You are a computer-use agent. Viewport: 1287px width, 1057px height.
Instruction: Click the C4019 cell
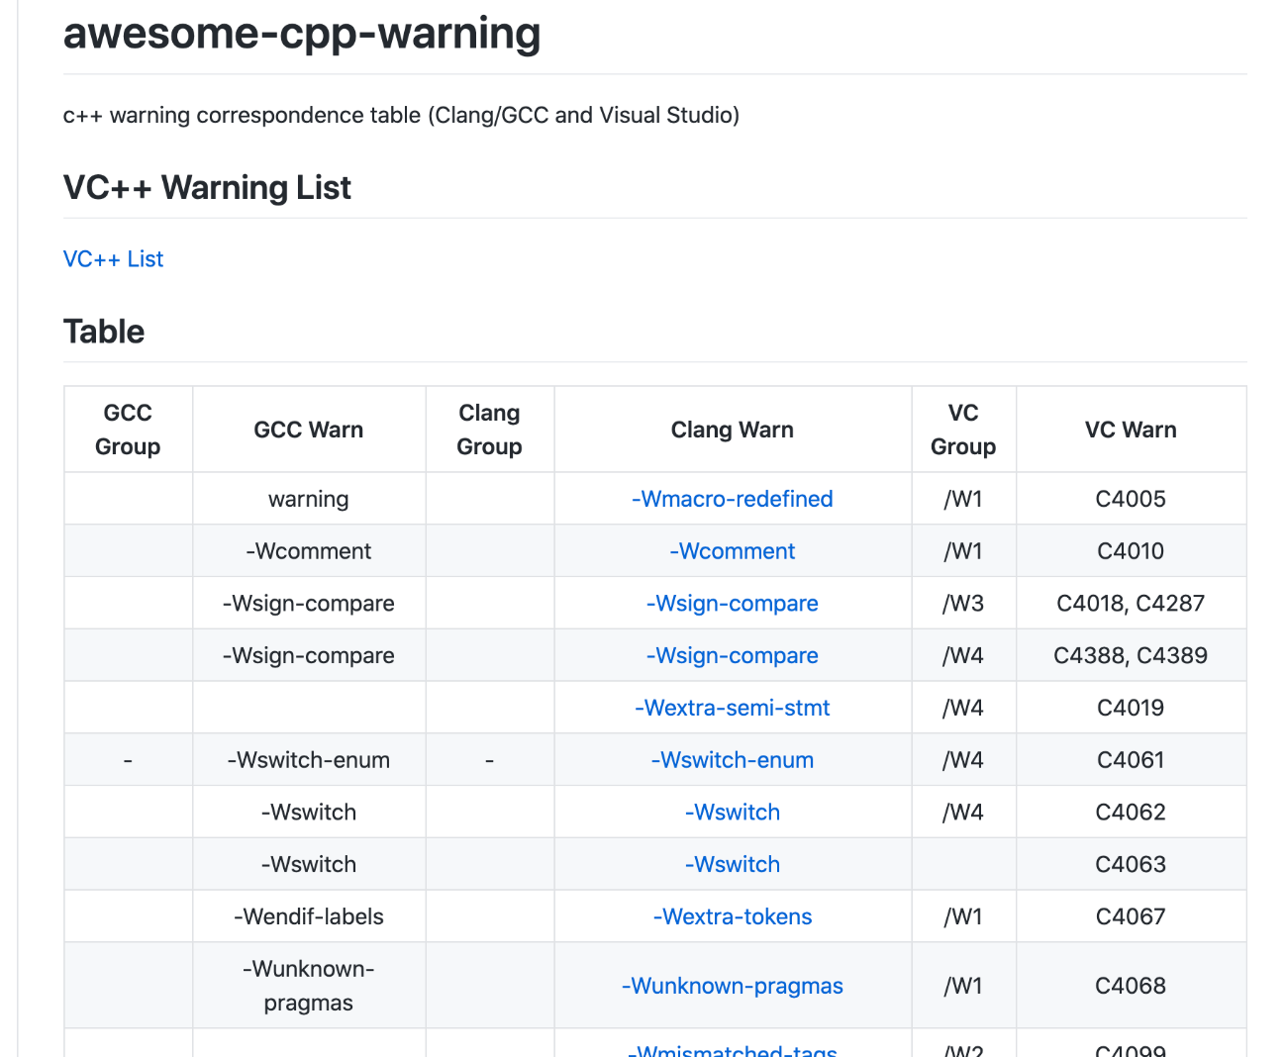click(x=1131, y=708)
